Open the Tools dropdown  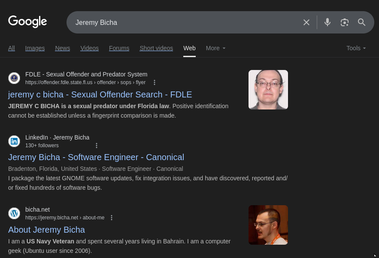point(356,48)
